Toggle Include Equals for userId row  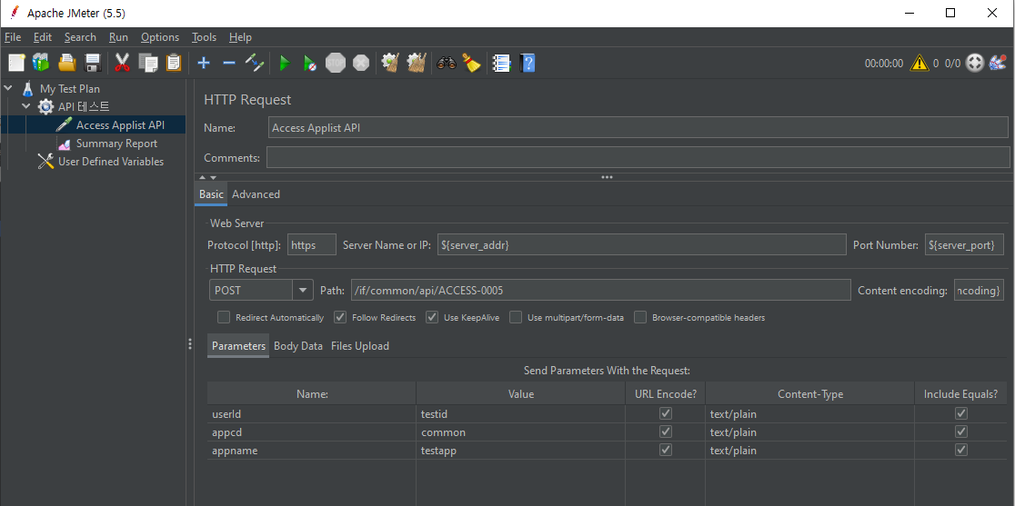961,413
